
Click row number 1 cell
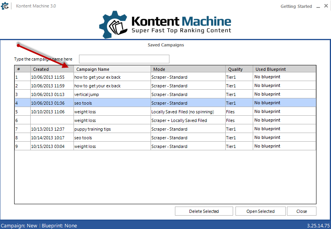(x=22, y=77)
